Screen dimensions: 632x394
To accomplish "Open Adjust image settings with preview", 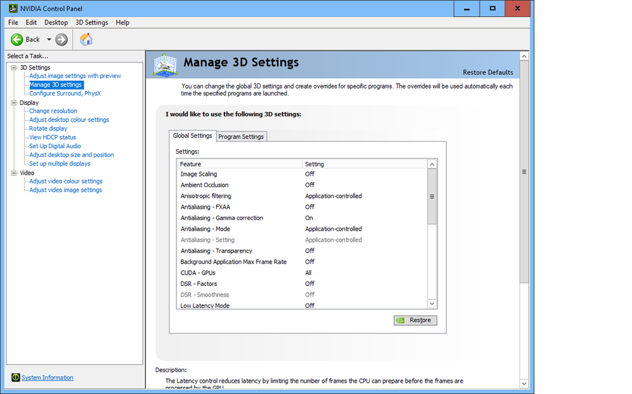I will [75, 76].
